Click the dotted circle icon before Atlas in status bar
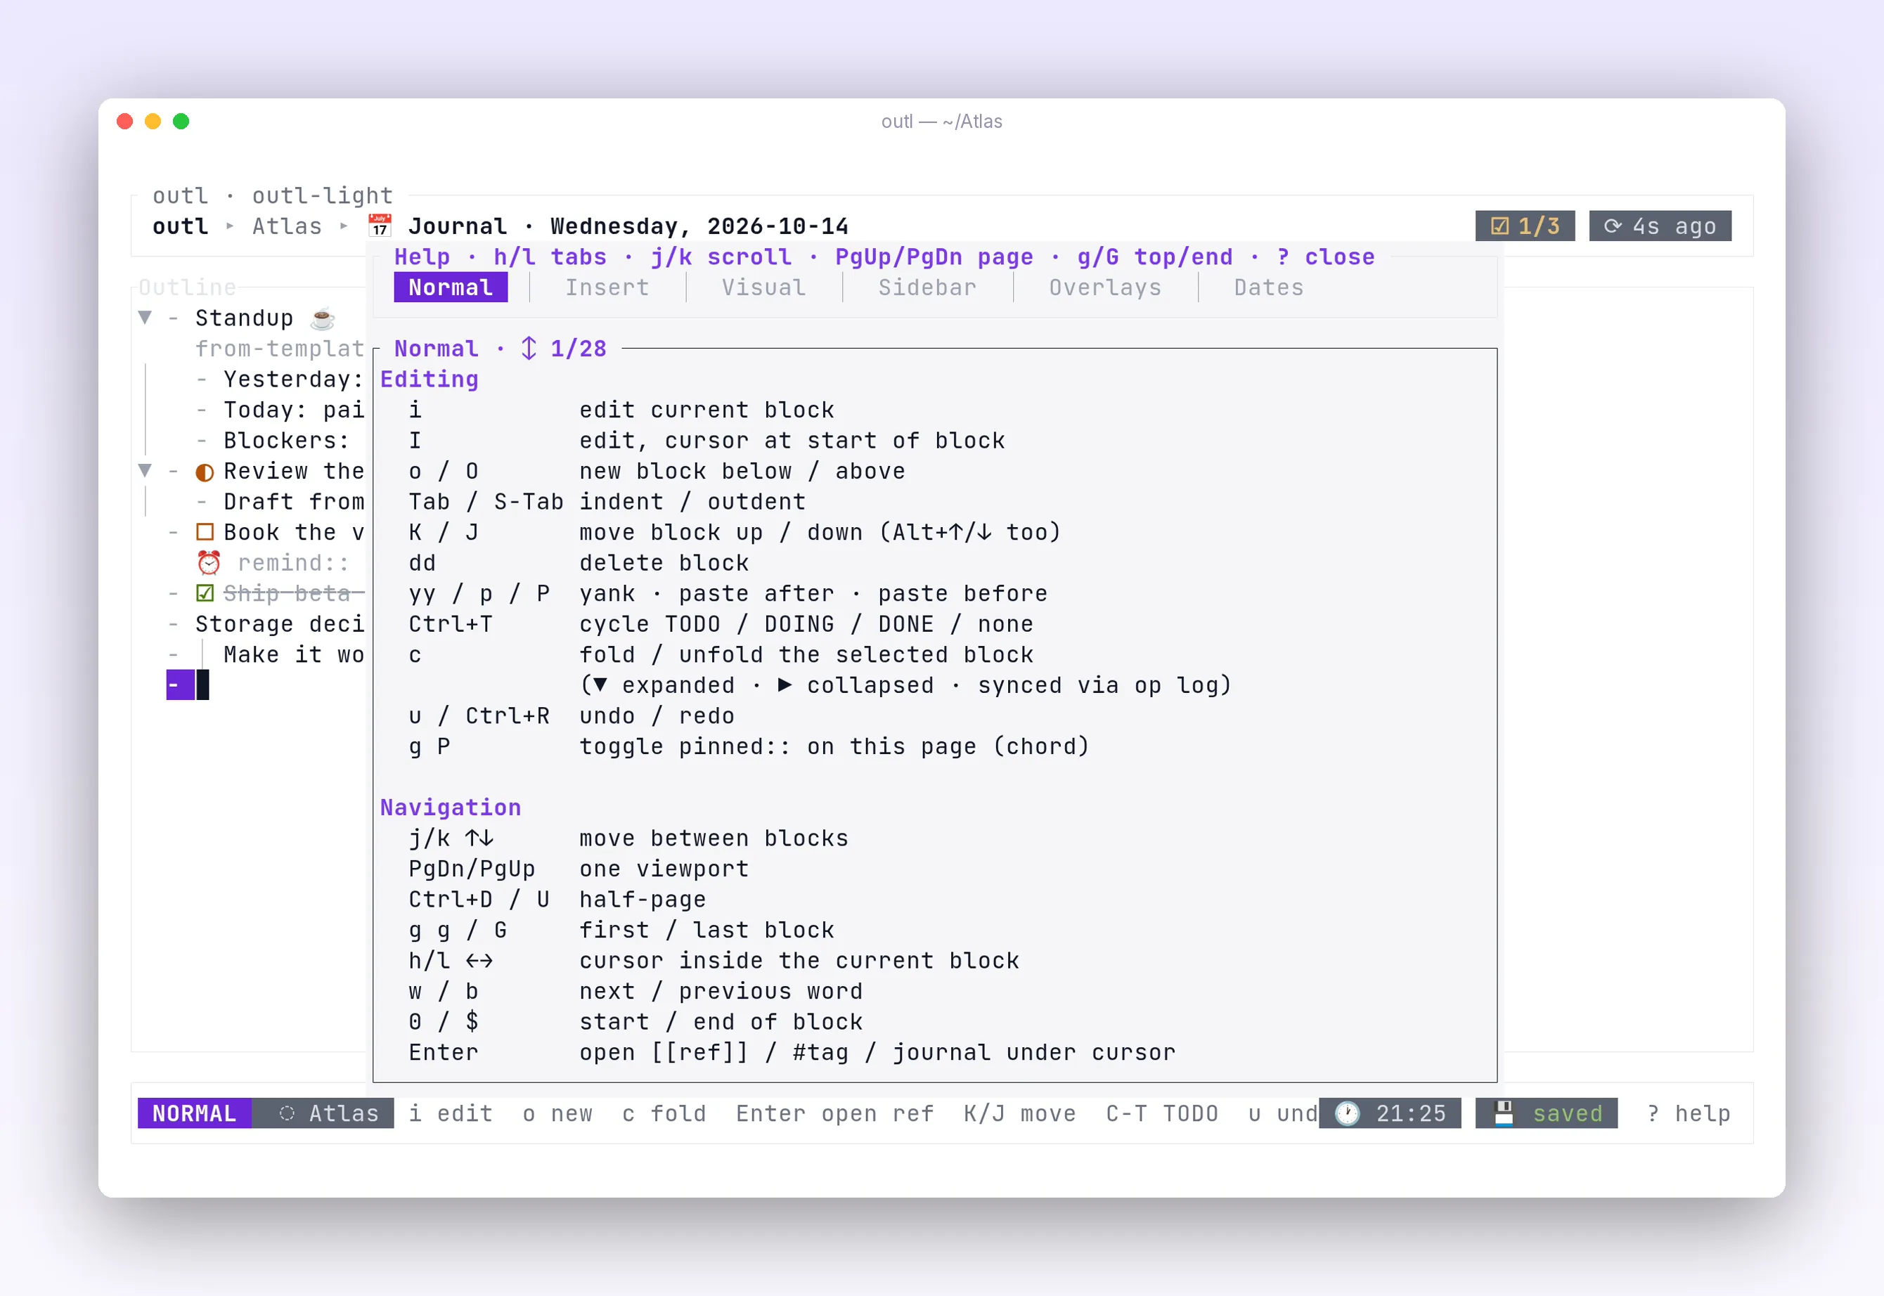The width and height of the screenshot is (1884, 1296). (x=287, y=1113)
